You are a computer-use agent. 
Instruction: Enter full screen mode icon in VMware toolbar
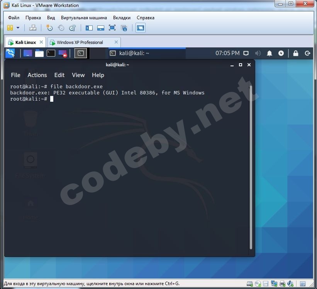pos(112,28)
